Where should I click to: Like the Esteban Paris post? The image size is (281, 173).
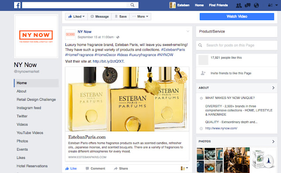click(x=71, y=168)
